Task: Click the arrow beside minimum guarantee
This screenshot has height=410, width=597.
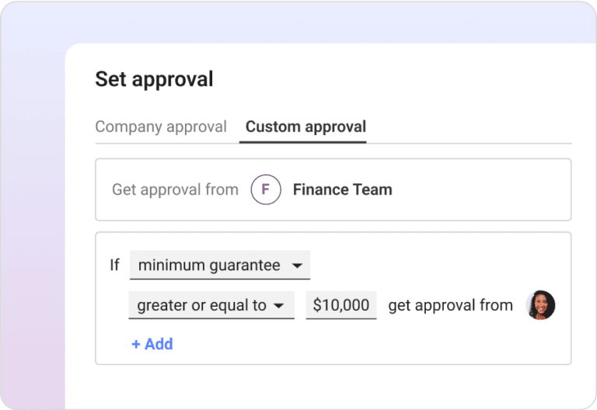Action: pyautogui.click(x=297, y=266)
